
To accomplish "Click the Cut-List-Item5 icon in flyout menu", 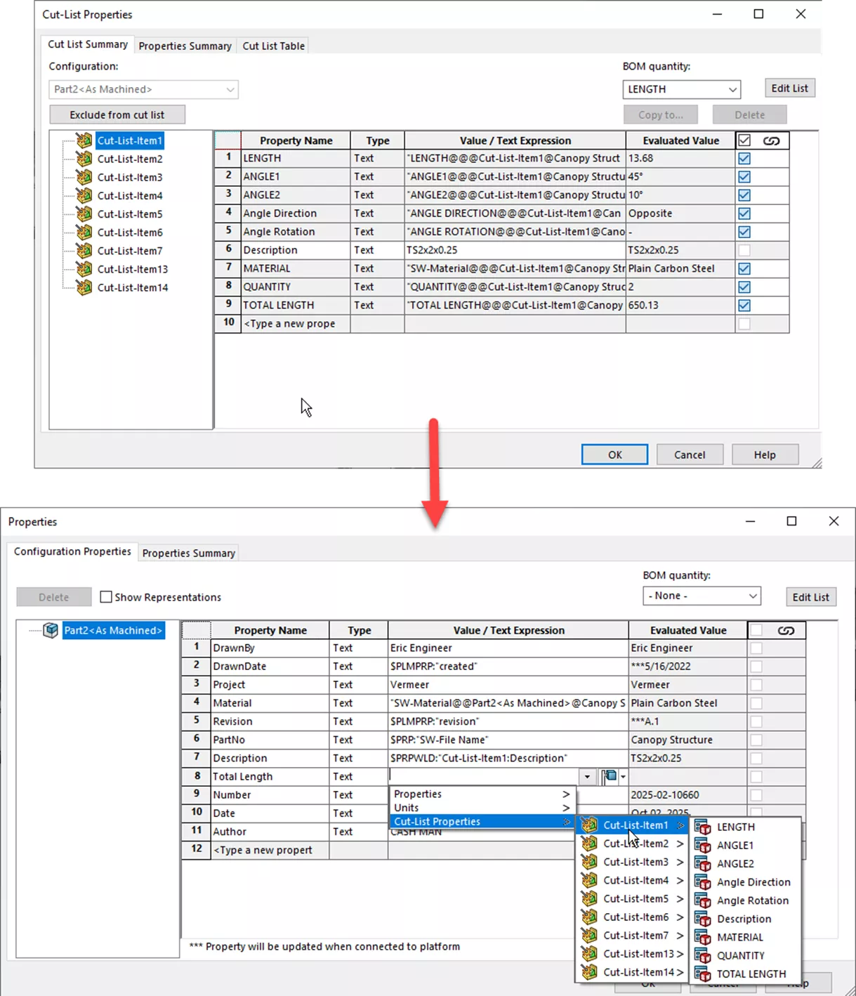I will click(590, 898).
